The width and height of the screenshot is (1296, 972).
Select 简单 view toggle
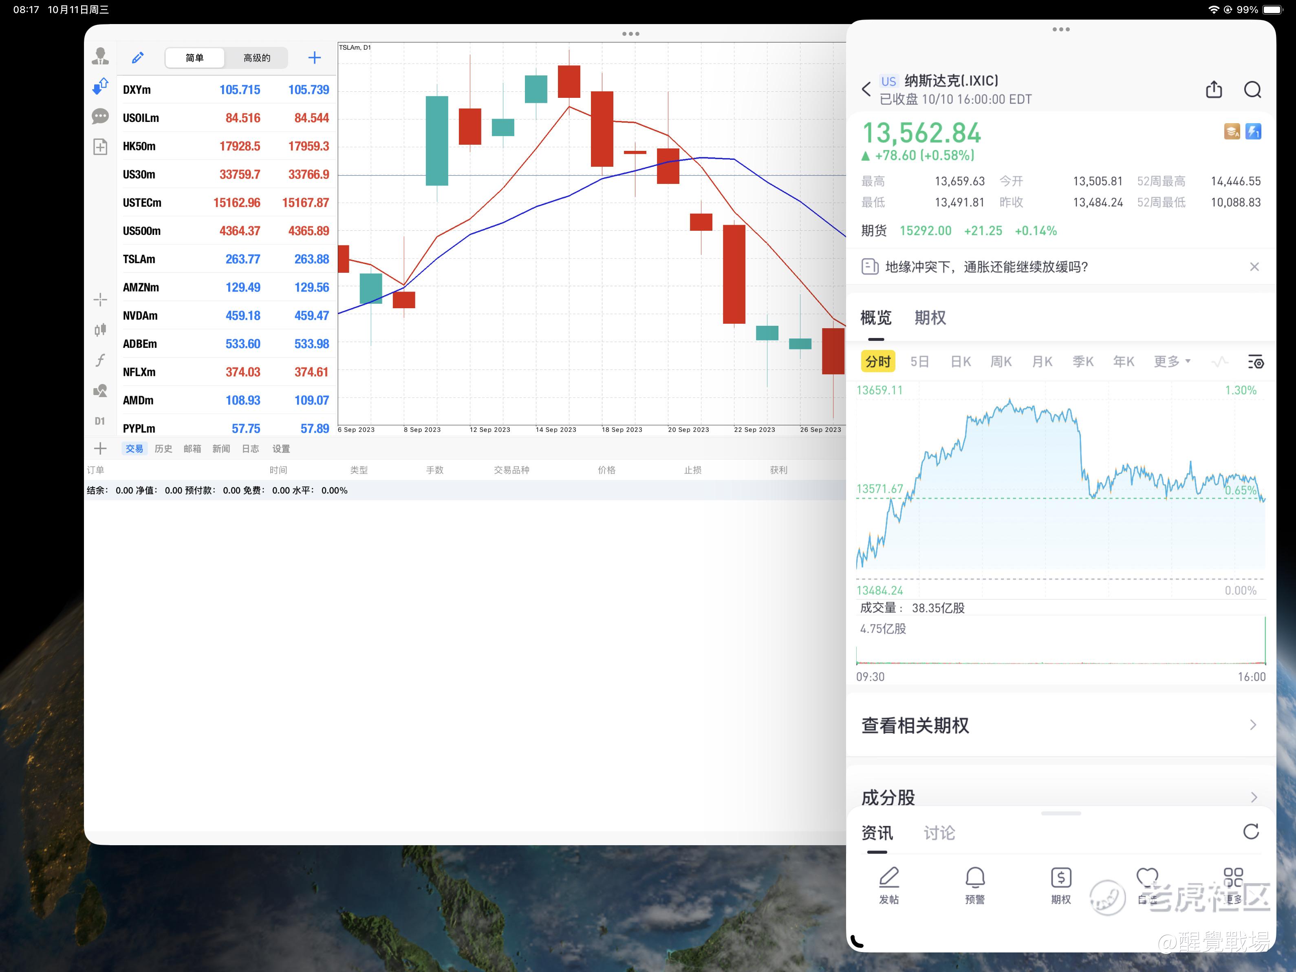click(194, 57)
